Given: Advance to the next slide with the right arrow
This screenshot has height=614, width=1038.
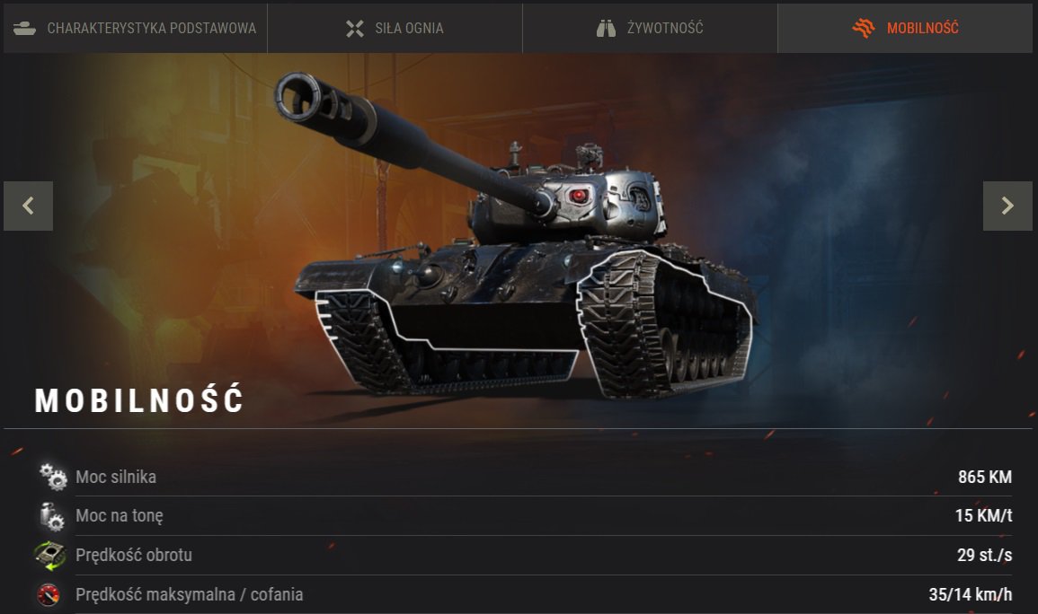Looking at the screenshot, I should 1007,206.
